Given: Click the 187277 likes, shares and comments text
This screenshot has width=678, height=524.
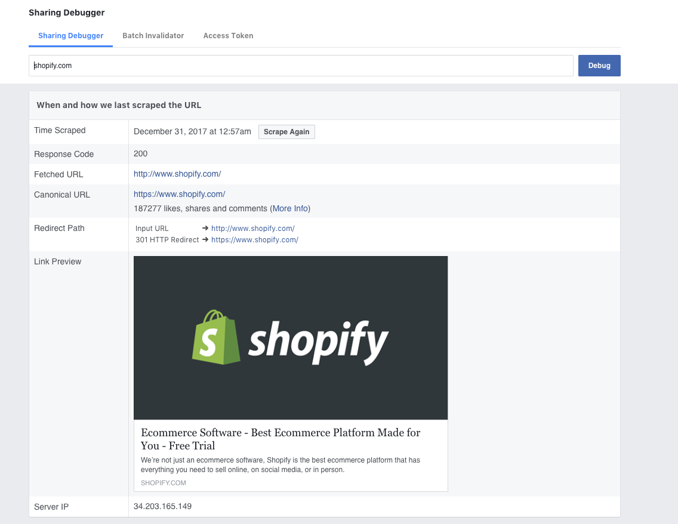Looking at the screenshot, I should (201, 208).
